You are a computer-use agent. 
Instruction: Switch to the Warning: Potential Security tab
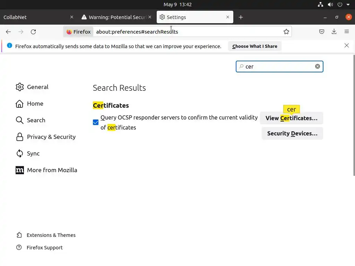click(x=114, y=17)
